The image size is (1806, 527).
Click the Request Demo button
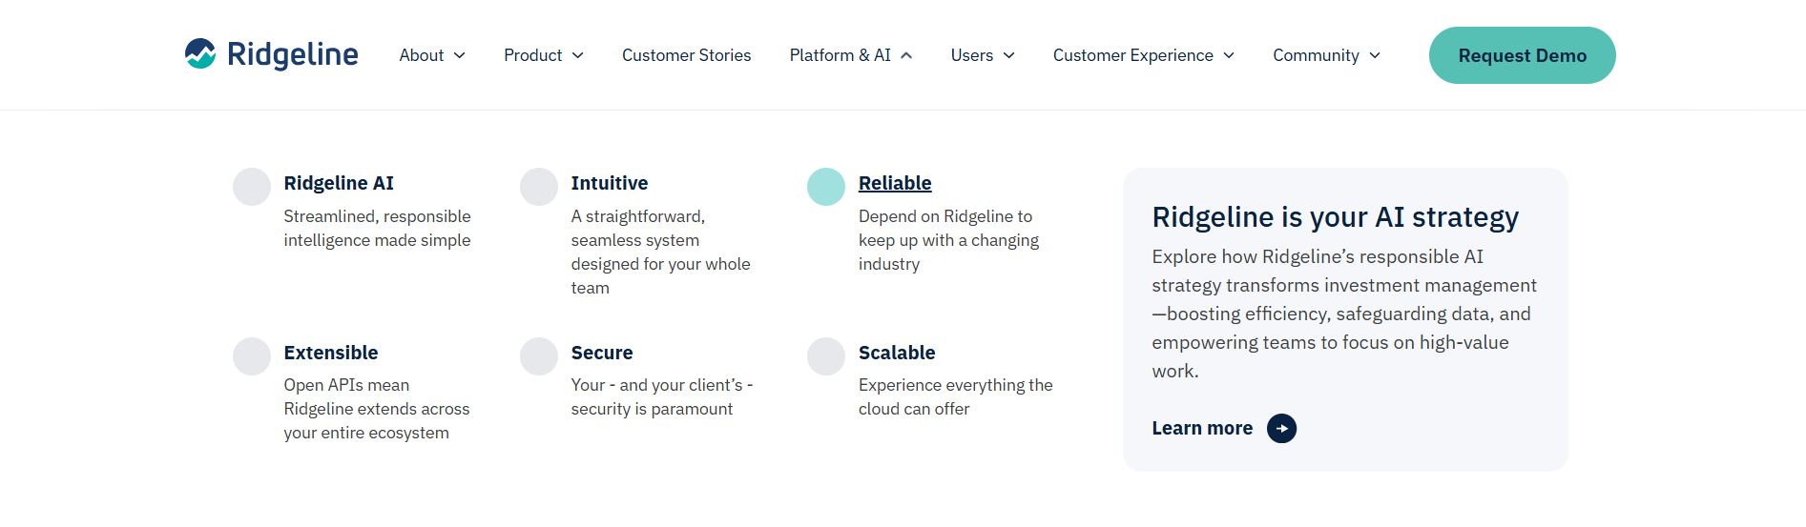point(1523,55)
